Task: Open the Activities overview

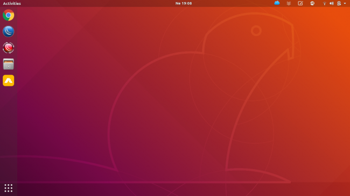Action: (x=12, y=3)
